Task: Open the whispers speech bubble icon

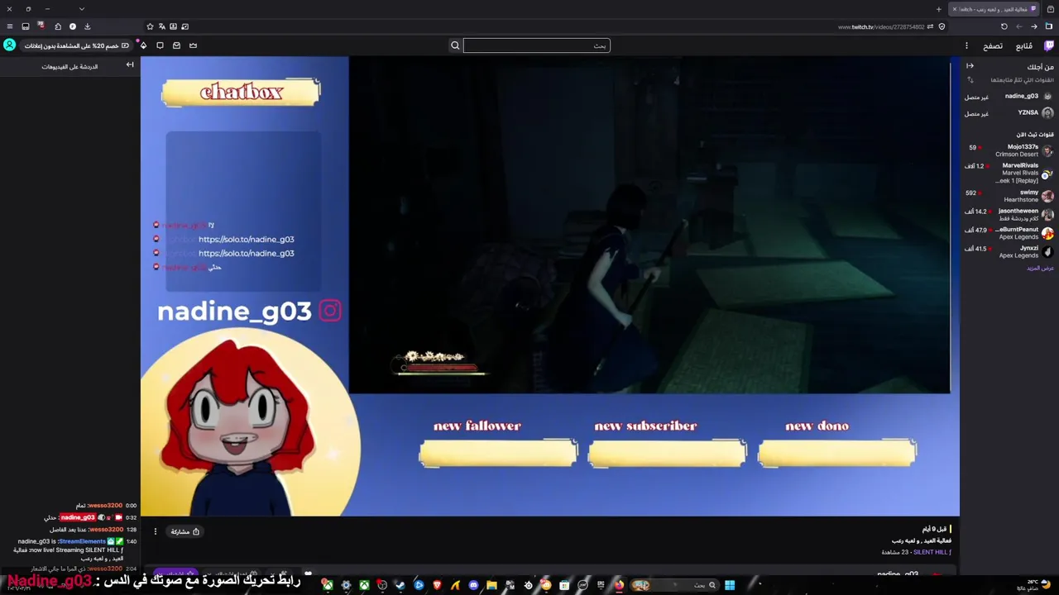Action: (160, 45)
